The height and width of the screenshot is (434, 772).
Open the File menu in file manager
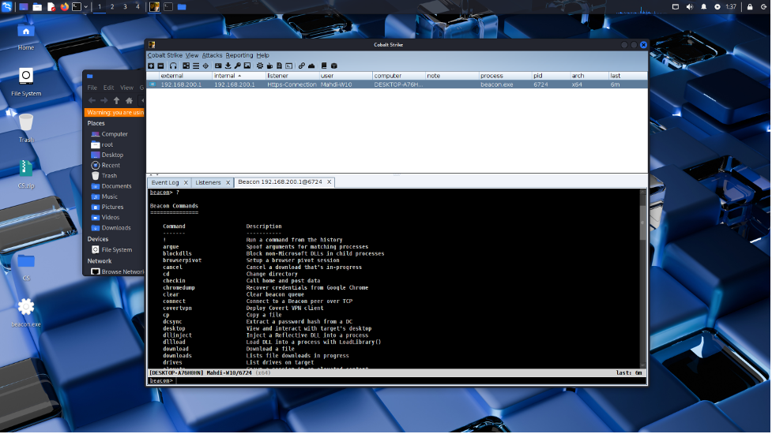coord(92,88)
